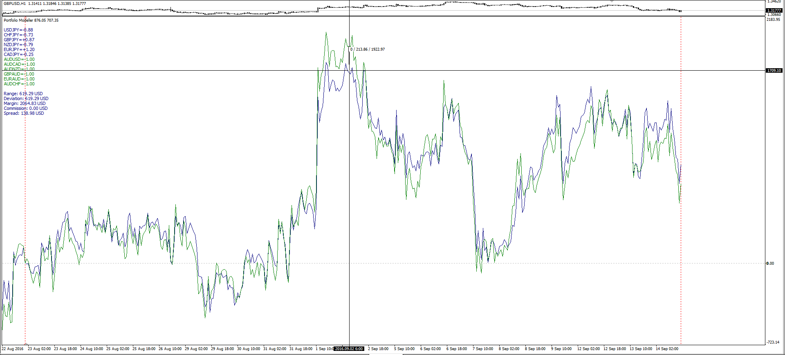This screenshot has width=785, height=355.
Task: Click the 22 Aug 2016 date label
Action: (x=13, y=349)
